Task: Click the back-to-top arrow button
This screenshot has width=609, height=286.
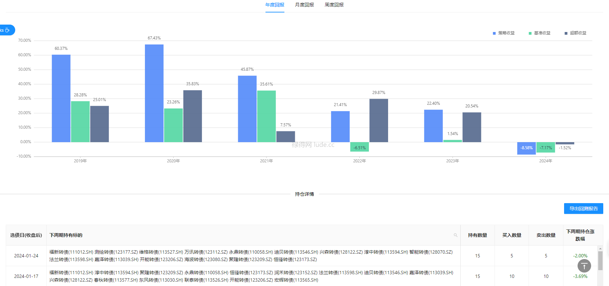Action: [x=584, y=266]
